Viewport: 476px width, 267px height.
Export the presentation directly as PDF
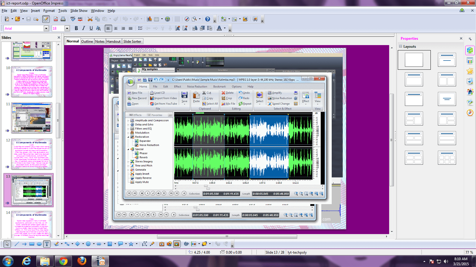click(56, 19)
